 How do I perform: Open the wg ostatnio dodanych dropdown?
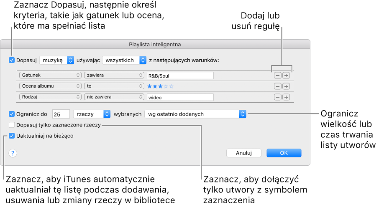click(x=195, y=114)
